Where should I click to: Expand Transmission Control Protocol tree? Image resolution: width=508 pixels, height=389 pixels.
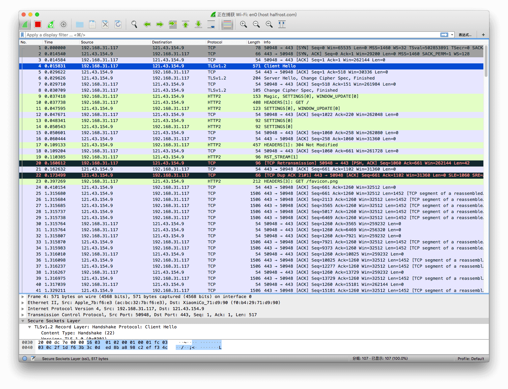pyautogui.click(x=23, y=315)
